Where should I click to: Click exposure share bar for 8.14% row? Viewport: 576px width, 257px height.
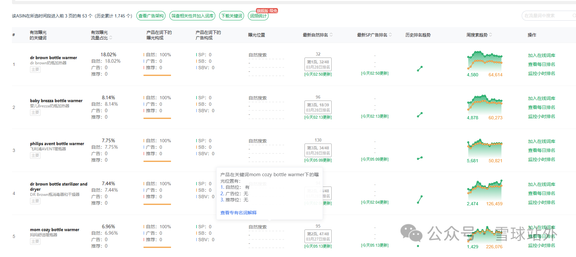click(x=157, y=118)
